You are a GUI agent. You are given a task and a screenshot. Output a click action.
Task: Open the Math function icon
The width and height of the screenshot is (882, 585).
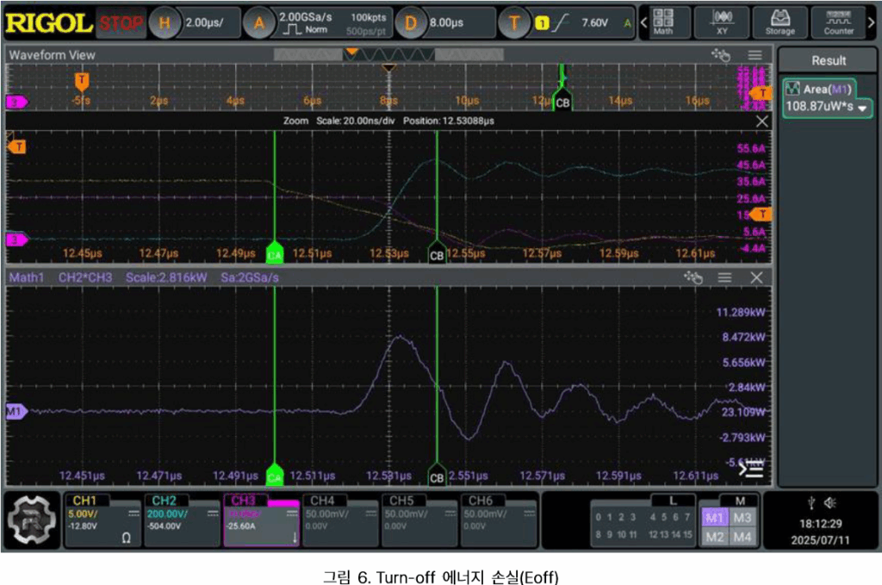(663, 22)
